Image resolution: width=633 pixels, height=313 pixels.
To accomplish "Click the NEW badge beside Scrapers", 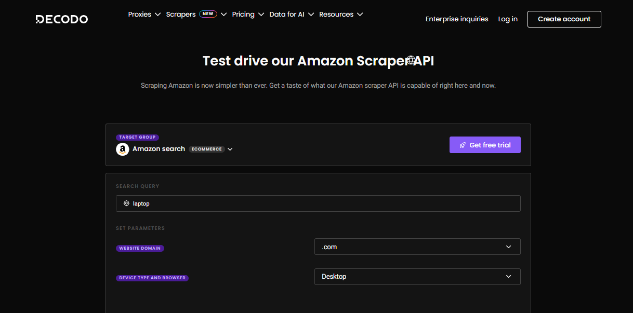I will click(208, 14).
